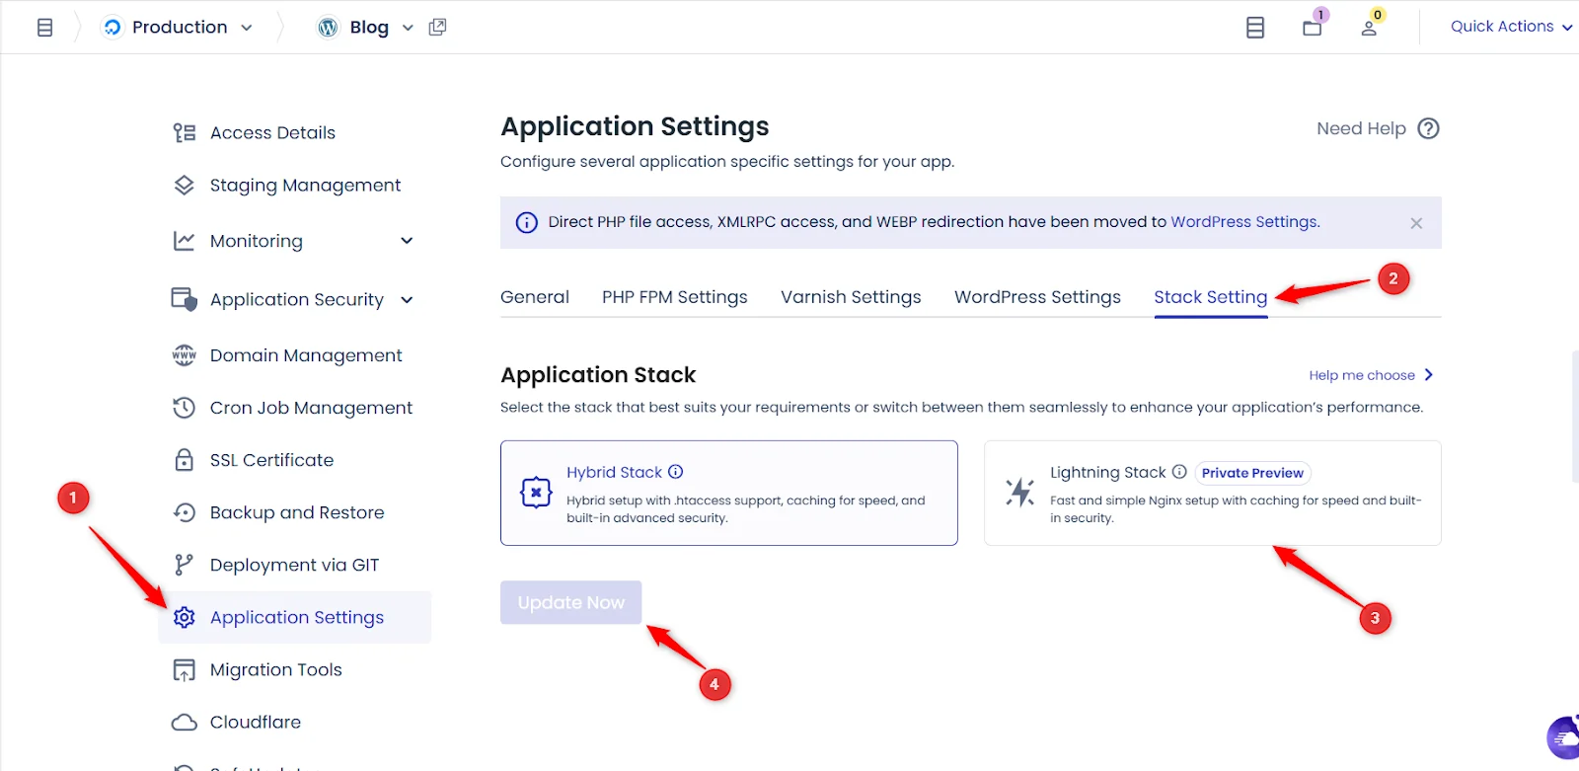Screen dimensions: 1579x771
Task: Click the Domain Management globe icon
Action: click(185, 355)
